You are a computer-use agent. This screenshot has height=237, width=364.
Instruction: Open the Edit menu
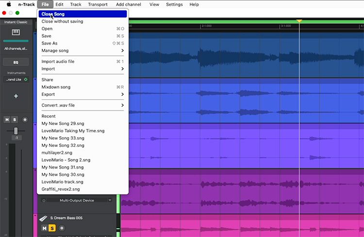click(59, 4)
